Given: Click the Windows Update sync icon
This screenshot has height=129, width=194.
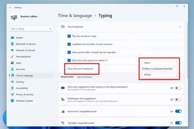Looking at the screenshot, I should coord(12,101).
